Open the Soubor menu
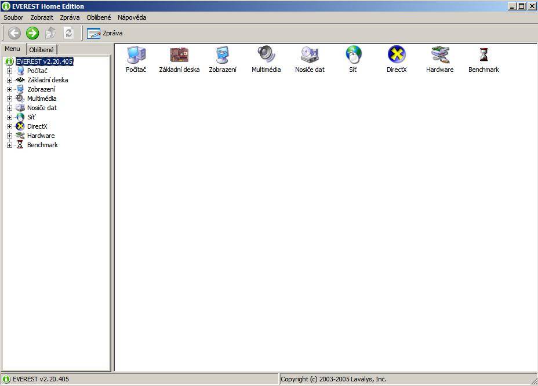538x386 pixels. (x=13, y=17)
